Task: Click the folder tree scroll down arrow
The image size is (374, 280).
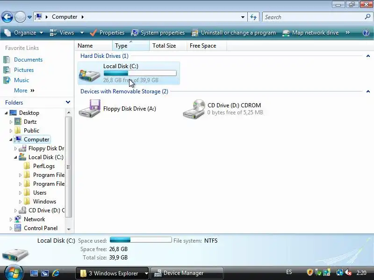Action: point(69,229)
